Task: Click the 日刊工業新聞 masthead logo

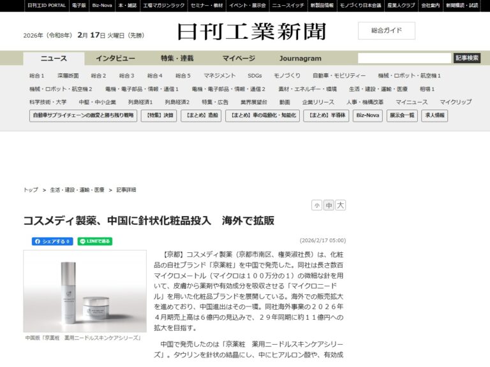Action: point(251,31)
